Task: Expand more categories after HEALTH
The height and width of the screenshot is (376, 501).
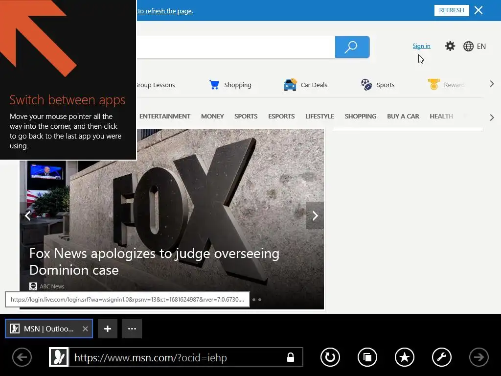Action: point(492,117)
